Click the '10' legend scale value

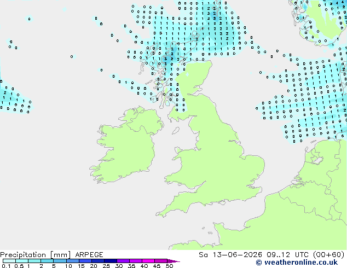click(x=68, y=266)
